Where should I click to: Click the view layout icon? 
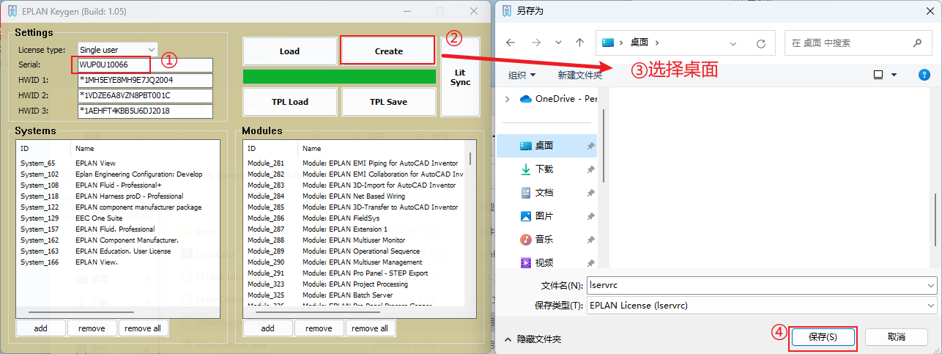878,75
